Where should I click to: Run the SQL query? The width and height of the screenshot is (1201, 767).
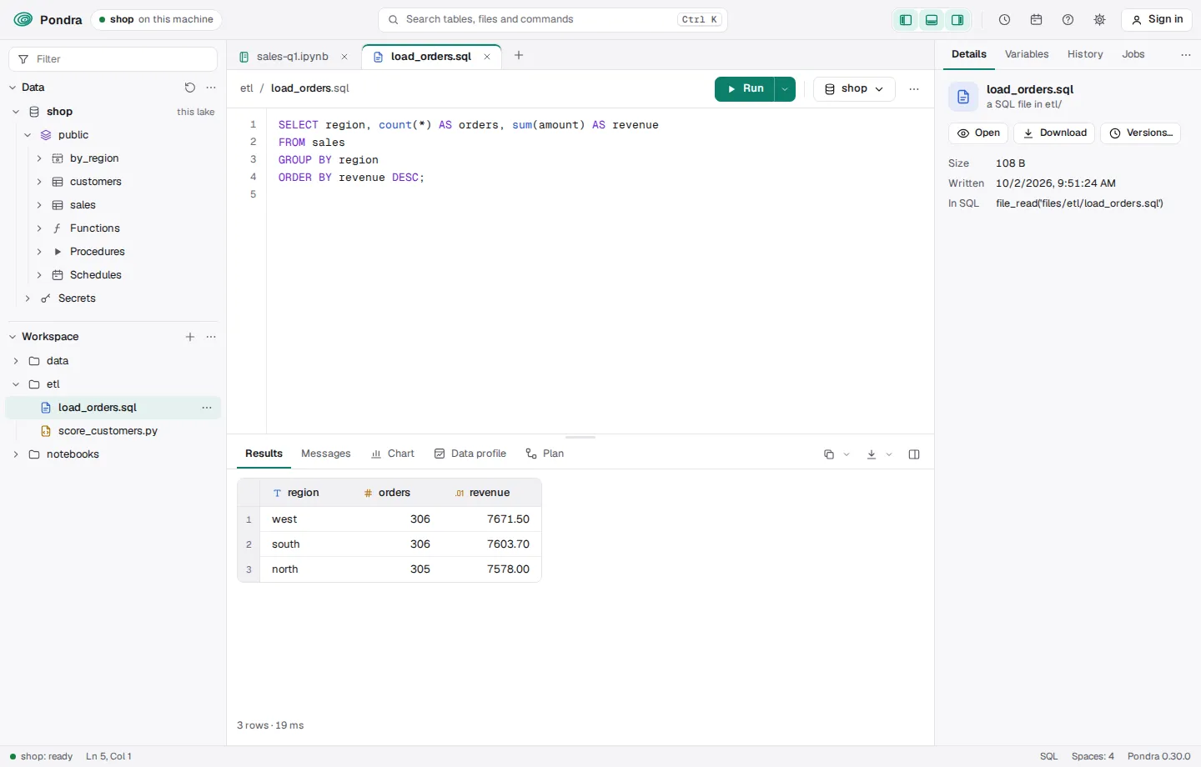point(745,89)
